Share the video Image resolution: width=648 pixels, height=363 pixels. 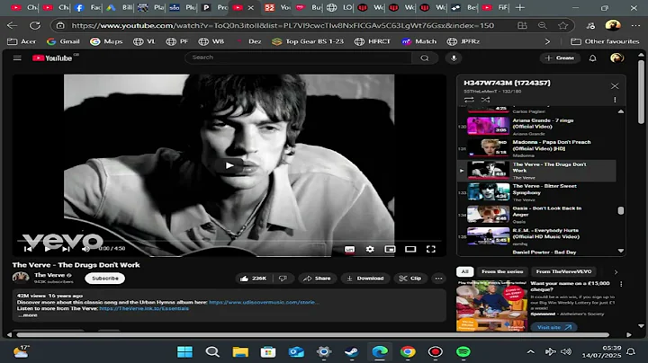tap(317, 279)
